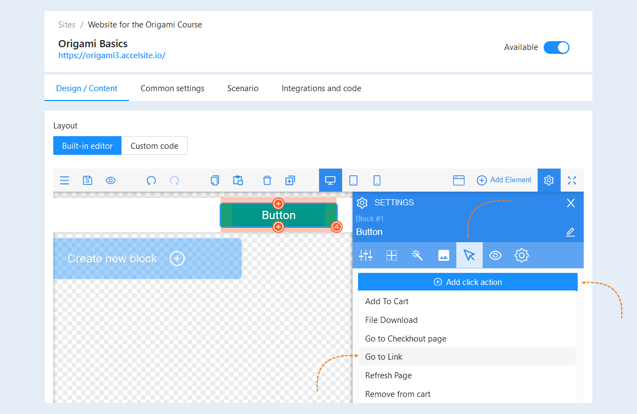Switch to Design / Content tab
Screen dimensions: 637x414
[x=87, y=88]
